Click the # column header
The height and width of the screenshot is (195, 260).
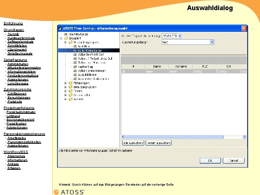click(133, 66)
